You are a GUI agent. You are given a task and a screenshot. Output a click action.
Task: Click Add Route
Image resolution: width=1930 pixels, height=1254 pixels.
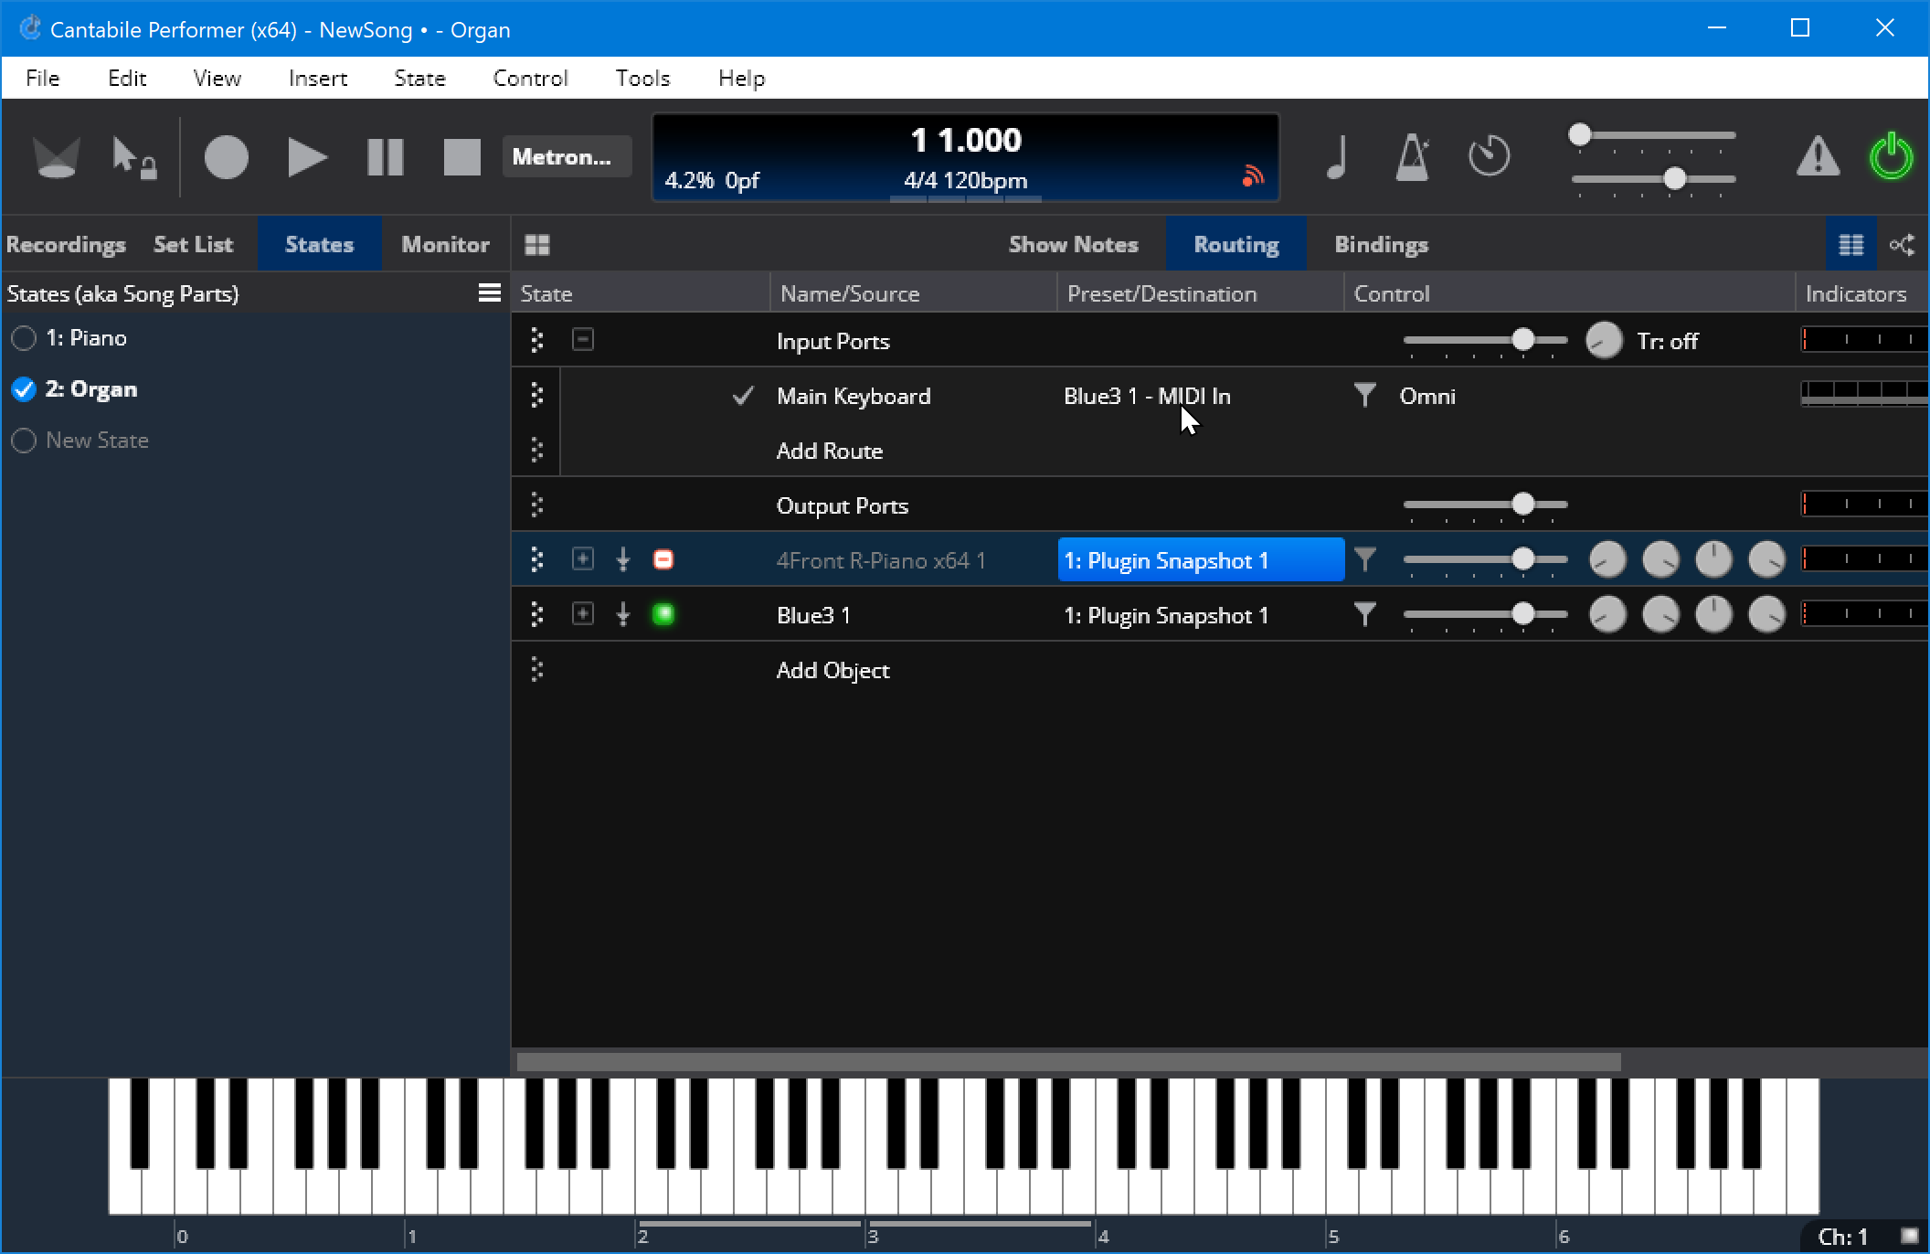[829, 451]
